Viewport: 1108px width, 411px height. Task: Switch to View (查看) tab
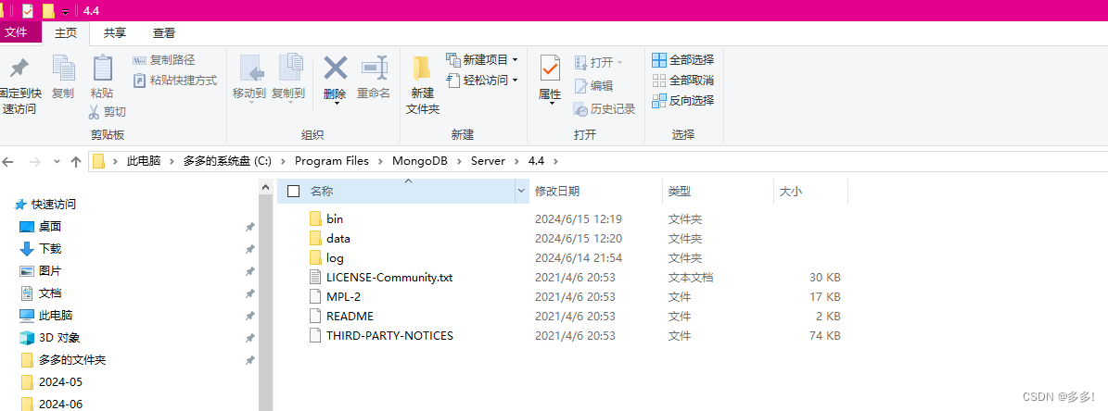[164, 32]
